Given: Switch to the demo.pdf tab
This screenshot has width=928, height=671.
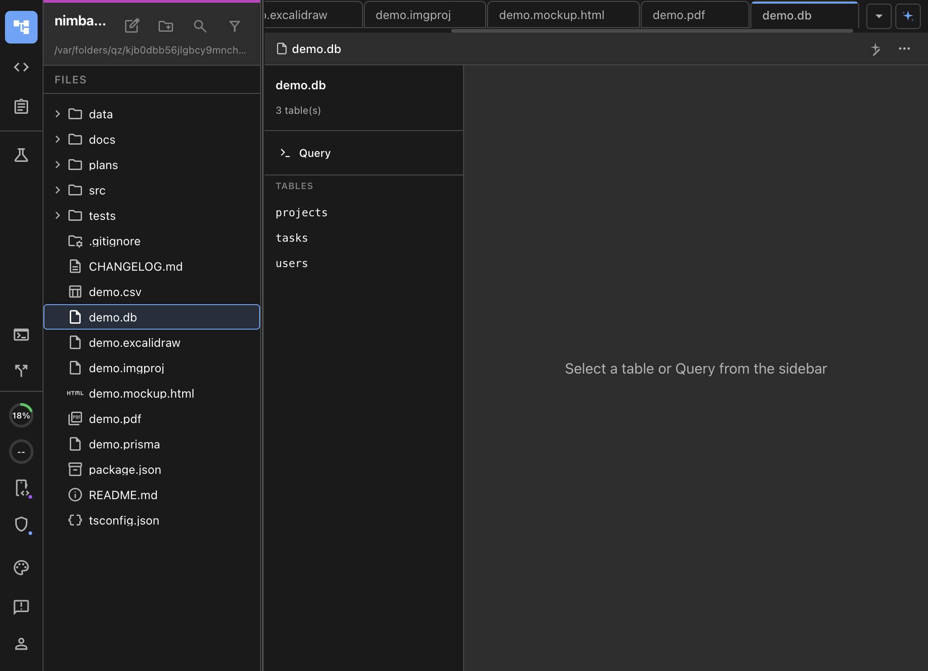Looking at the screenshot, I should coord(678,15).
